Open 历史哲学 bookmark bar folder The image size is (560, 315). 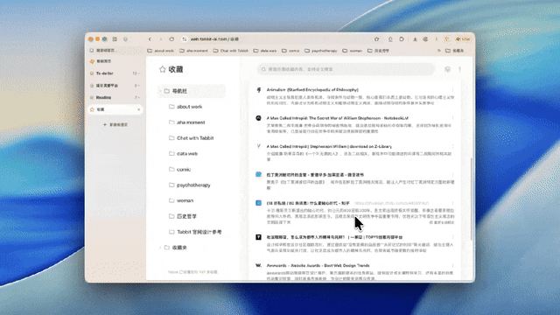point(379,51)
